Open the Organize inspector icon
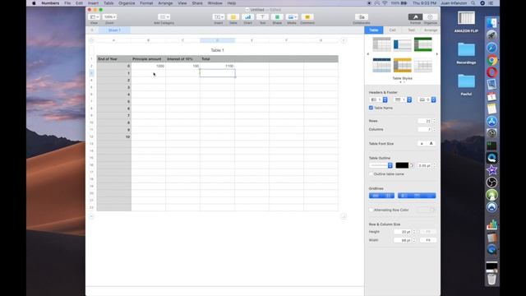 point(430,17)
